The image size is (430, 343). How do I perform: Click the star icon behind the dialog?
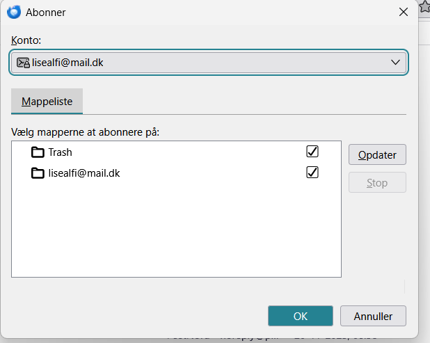(424, 8)
